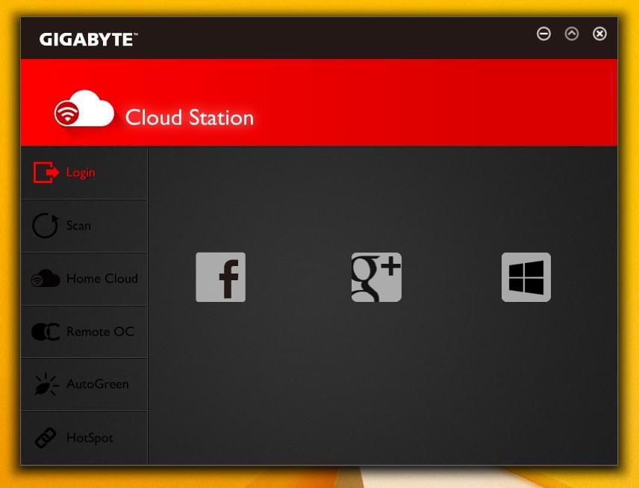
Task: Click the GIGABYTE logo in title bar
Action: click(x=88, y=40)
